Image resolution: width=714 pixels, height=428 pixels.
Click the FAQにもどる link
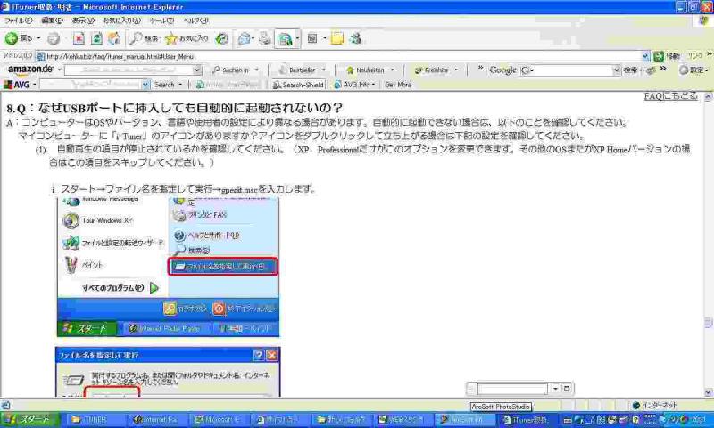tap(671, 96)
